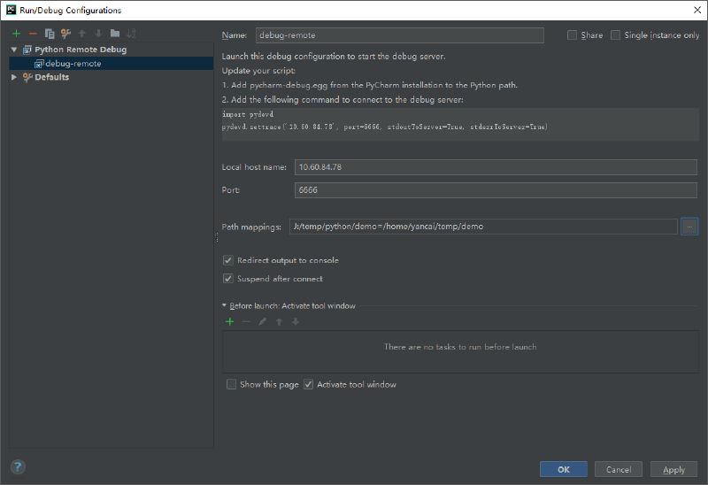Click the 'import pydevd' code line
The height and width of the screenshot is (485, 708).
point(248,114)
